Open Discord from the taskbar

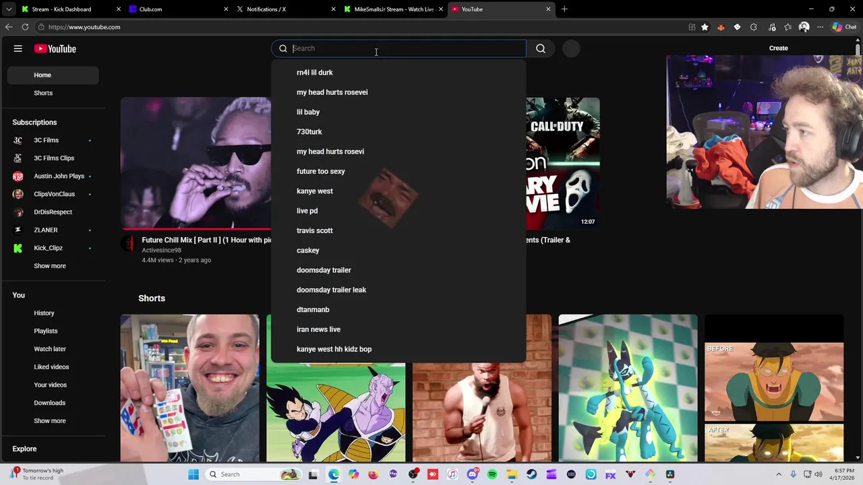[x=472, y=474]
